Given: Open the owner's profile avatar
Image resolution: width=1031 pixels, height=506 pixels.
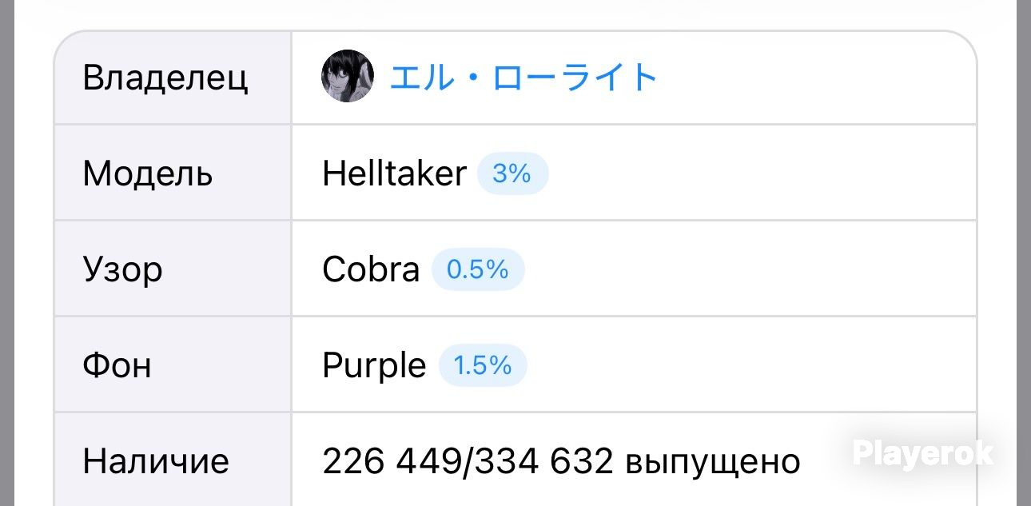Looking at the screenshot, I should (x=348, y=77).
